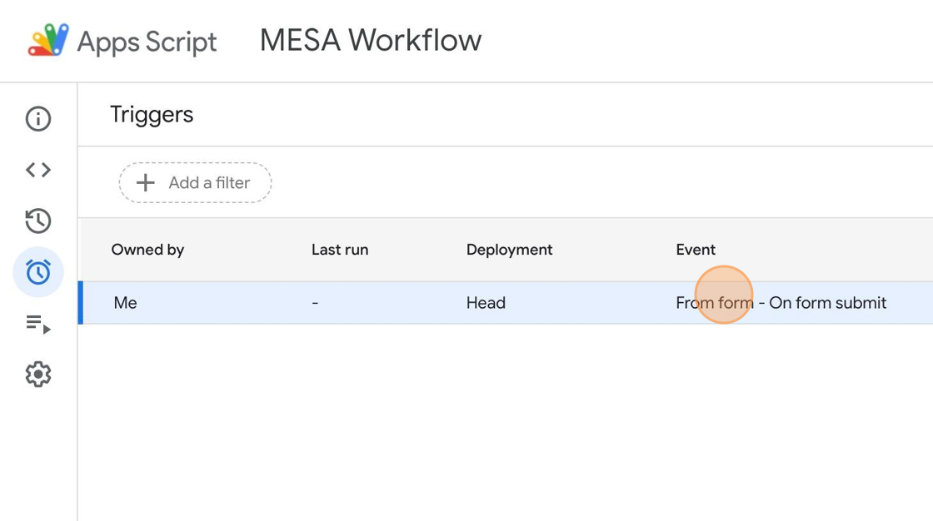This screenshot has width=933, height=521.
Task: Select the Triggers alarm clock icon
Action: coord(38,272)
